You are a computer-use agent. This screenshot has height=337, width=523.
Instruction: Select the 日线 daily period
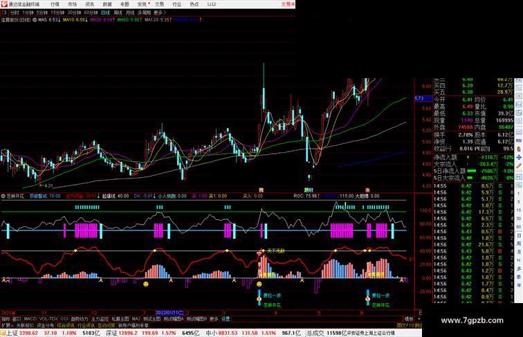click(105, 12)
